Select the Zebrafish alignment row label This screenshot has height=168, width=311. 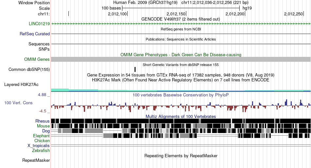click(x=41, y=151)
